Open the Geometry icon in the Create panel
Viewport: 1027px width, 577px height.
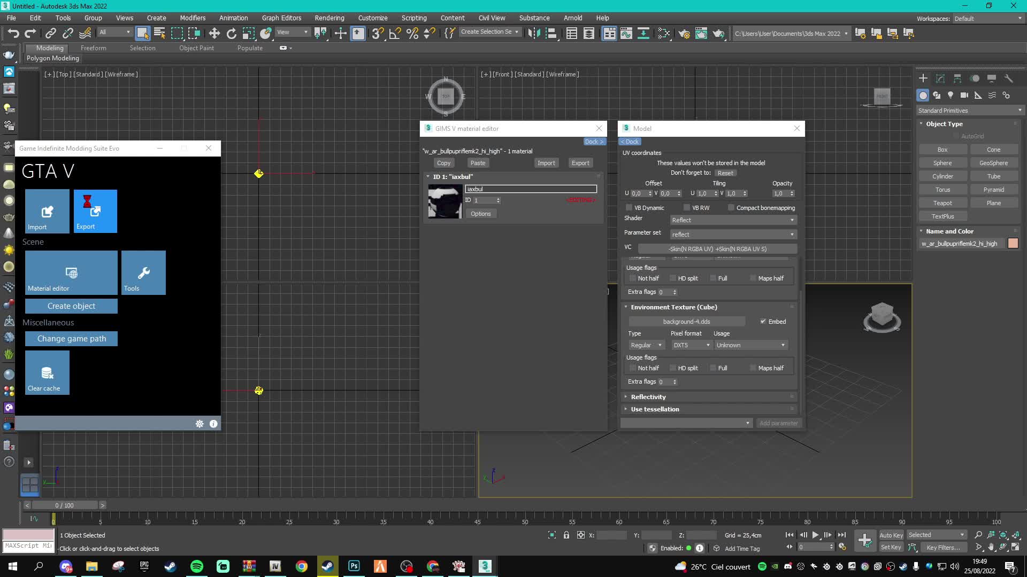click(923, 95)
